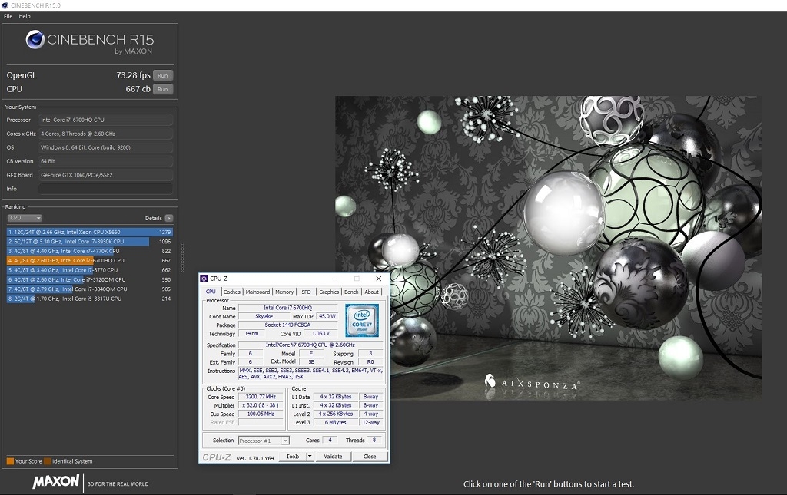Click the Intel Core i7 badge in CPU-Z
Screen dimensions: 787x495
pyautogui.click(x=362, y=320)
